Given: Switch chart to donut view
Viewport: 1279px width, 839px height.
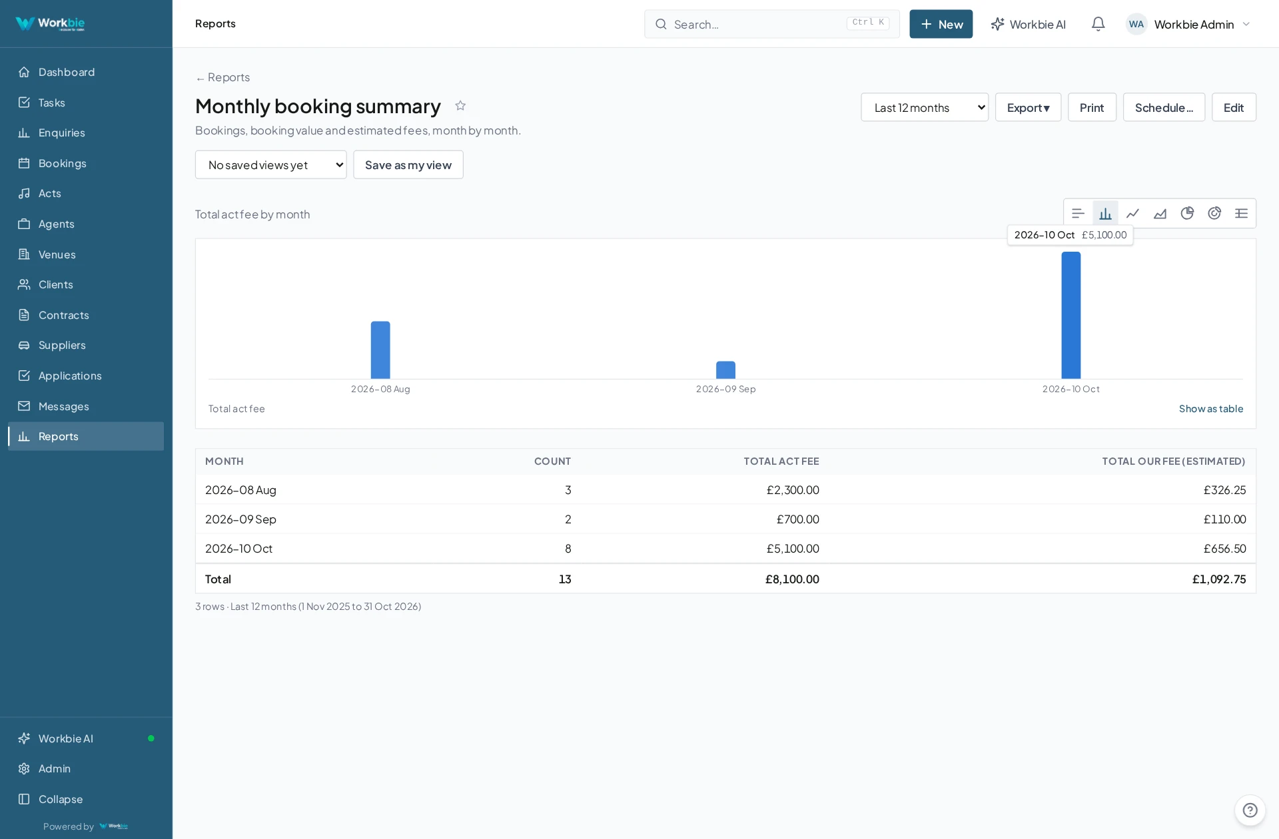Looking at the screenshot, I should click(x=1214, y=214).
